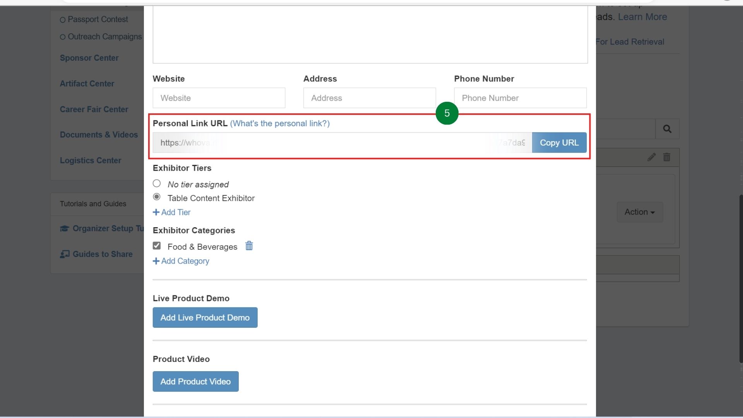Screen dimensions: 743x418
Task: Click Add Live Product Demo button
Action: coord(205,318)
